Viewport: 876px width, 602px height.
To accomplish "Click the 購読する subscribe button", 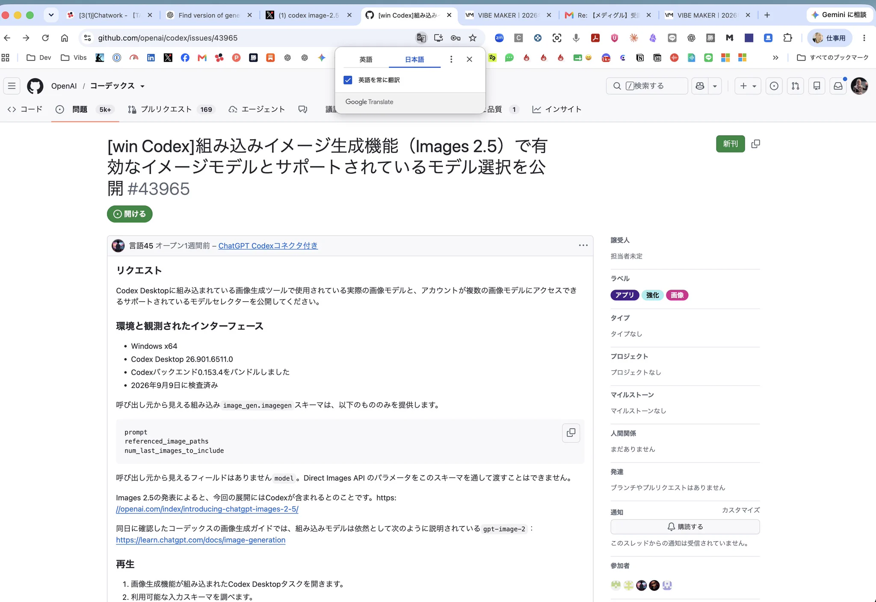I will click(685, 527).
